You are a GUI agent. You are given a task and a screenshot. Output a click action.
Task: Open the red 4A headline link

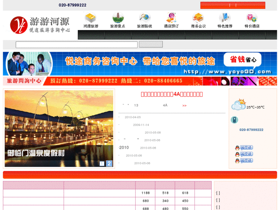click(x=172, y=94)
